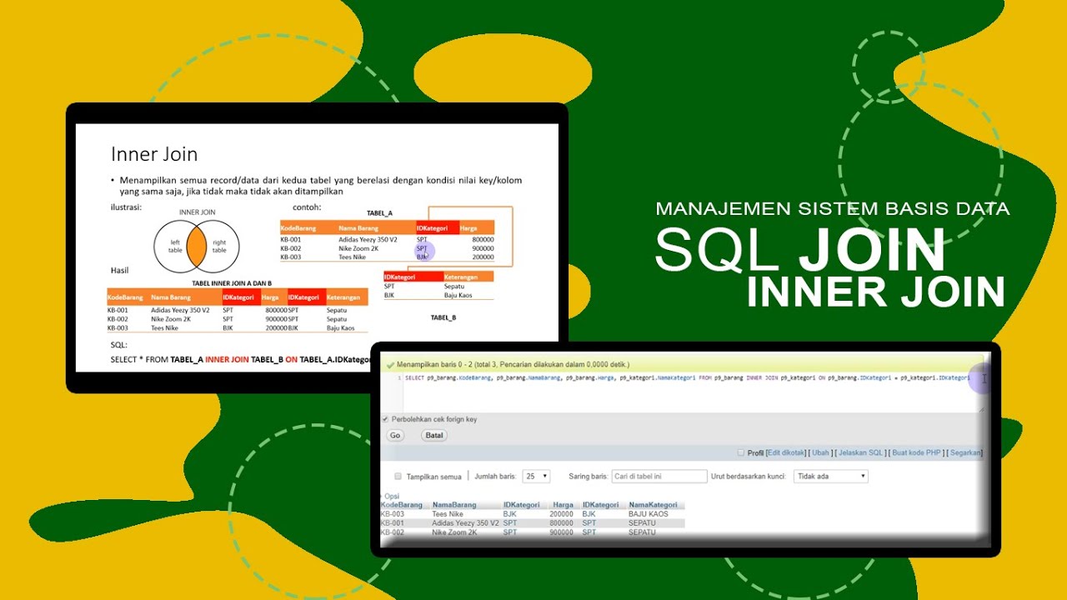Select the BAJU KAOS cell in phpMyAdmin results
Image resolution: width=1067 pixels, height=600 pixels.
(x=649, y=514)
